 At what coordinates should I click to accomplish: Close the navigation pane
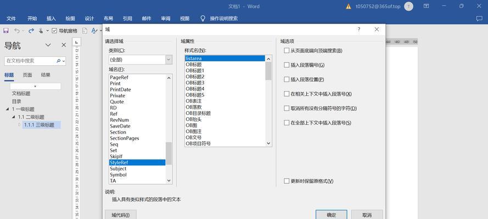coord(64,45)
